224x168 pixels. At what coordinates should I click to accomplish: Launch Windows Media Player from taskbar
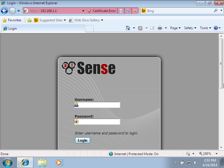(59, 163)
